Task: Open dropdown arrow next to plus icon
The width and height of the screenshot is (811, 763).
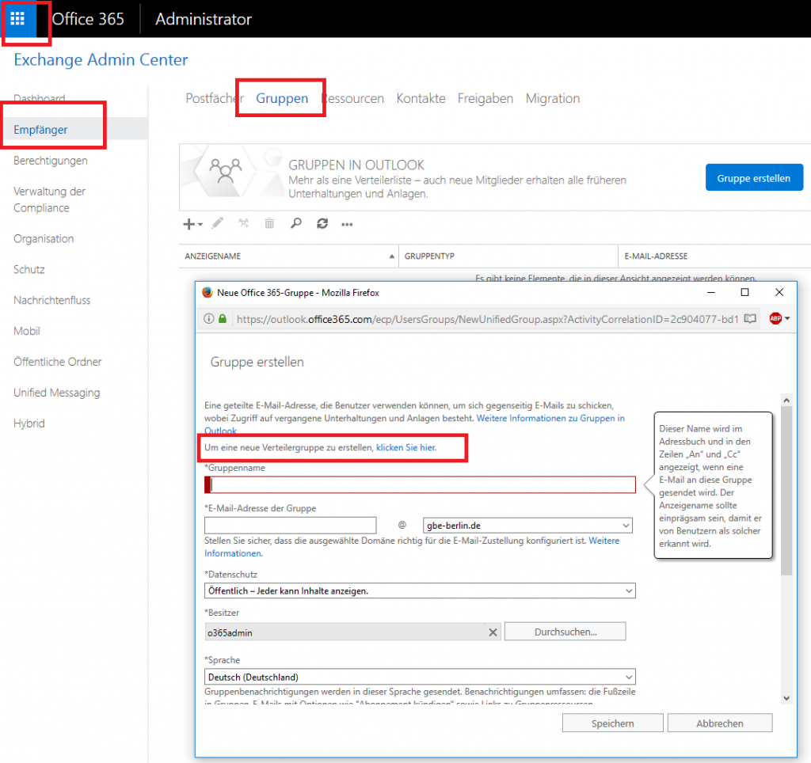Action: [x=200, y=224]
